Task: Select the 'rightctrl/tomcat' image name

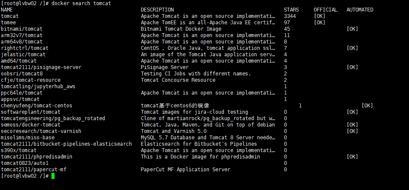Action: 25,48
